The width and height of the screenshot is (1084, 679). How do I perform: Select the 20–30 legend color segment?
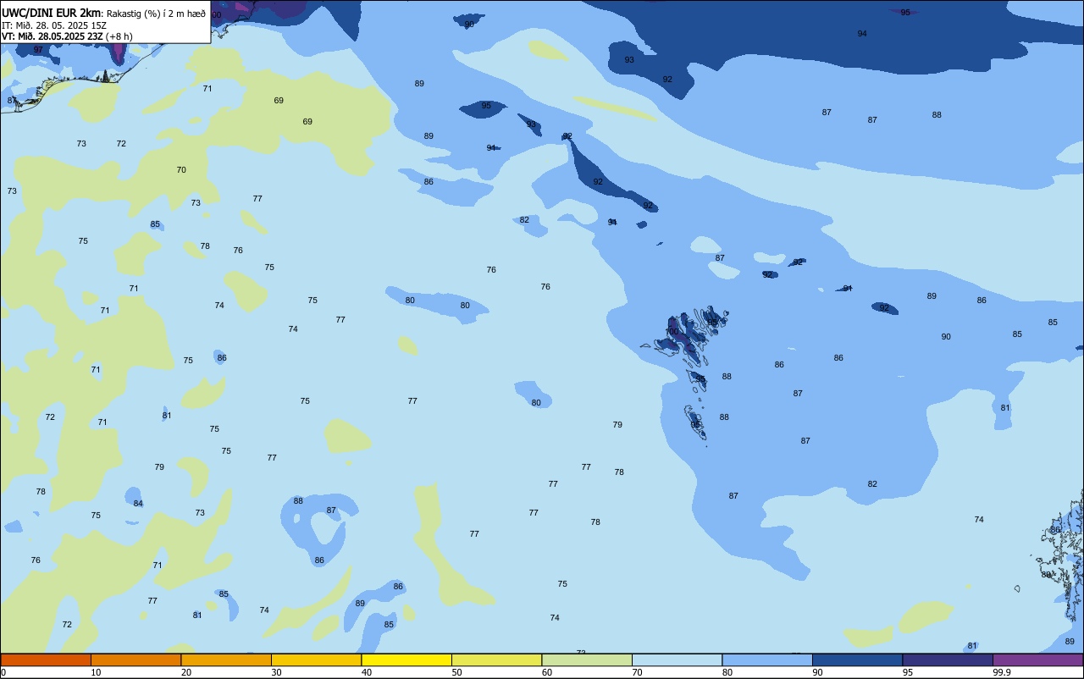point(226,660)
